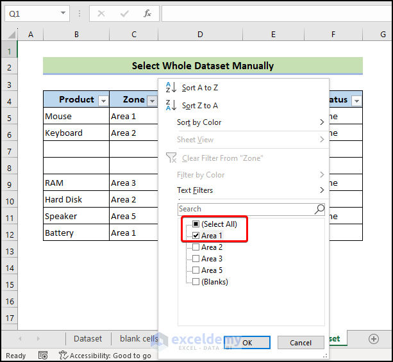Screen dimensions: 393x362
Task: Click the accessibility checker icon in status bar
Action: [63, 355]
